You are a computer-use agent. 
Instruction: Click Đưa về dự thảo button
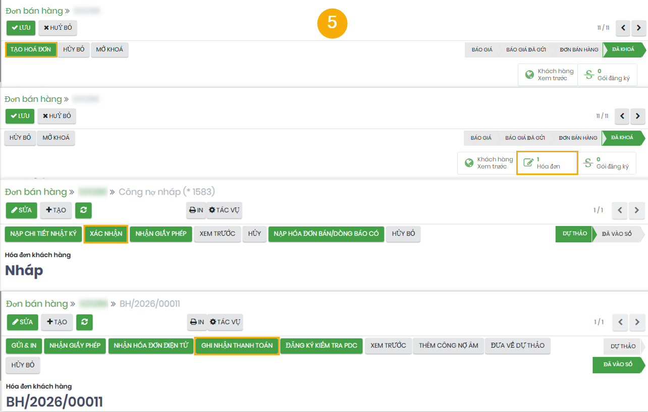(518, 345)
